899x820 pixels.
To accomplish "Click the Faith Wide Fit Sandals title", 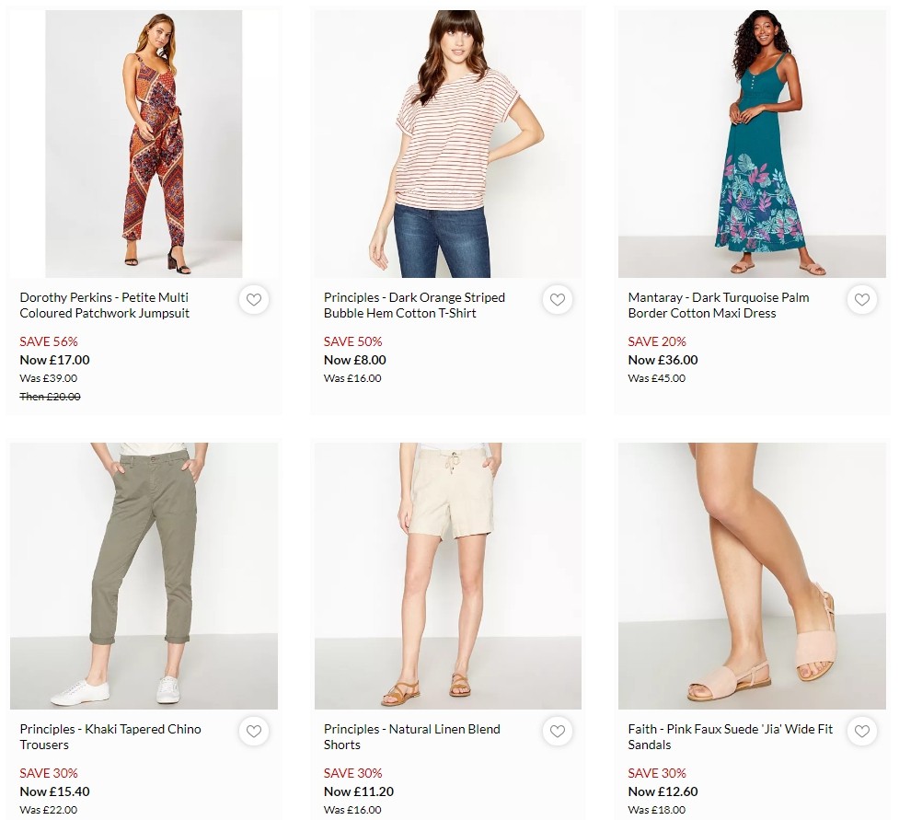I will 730,736.
